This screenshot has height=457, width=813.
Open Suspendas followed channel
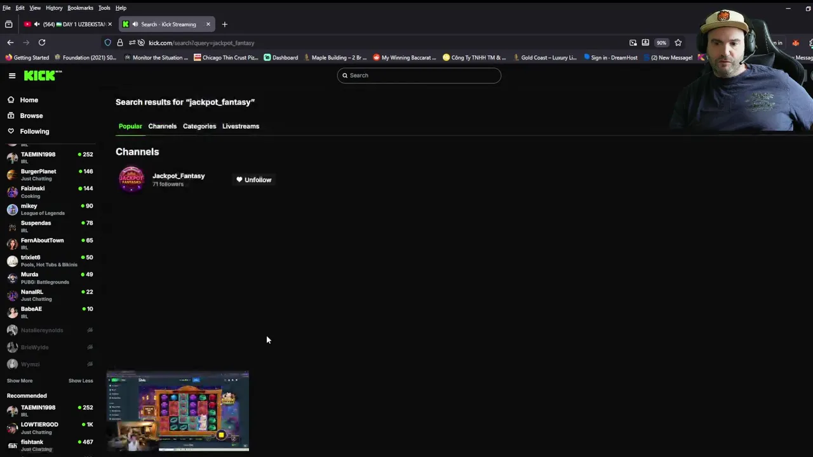click(x=50, y=226)
